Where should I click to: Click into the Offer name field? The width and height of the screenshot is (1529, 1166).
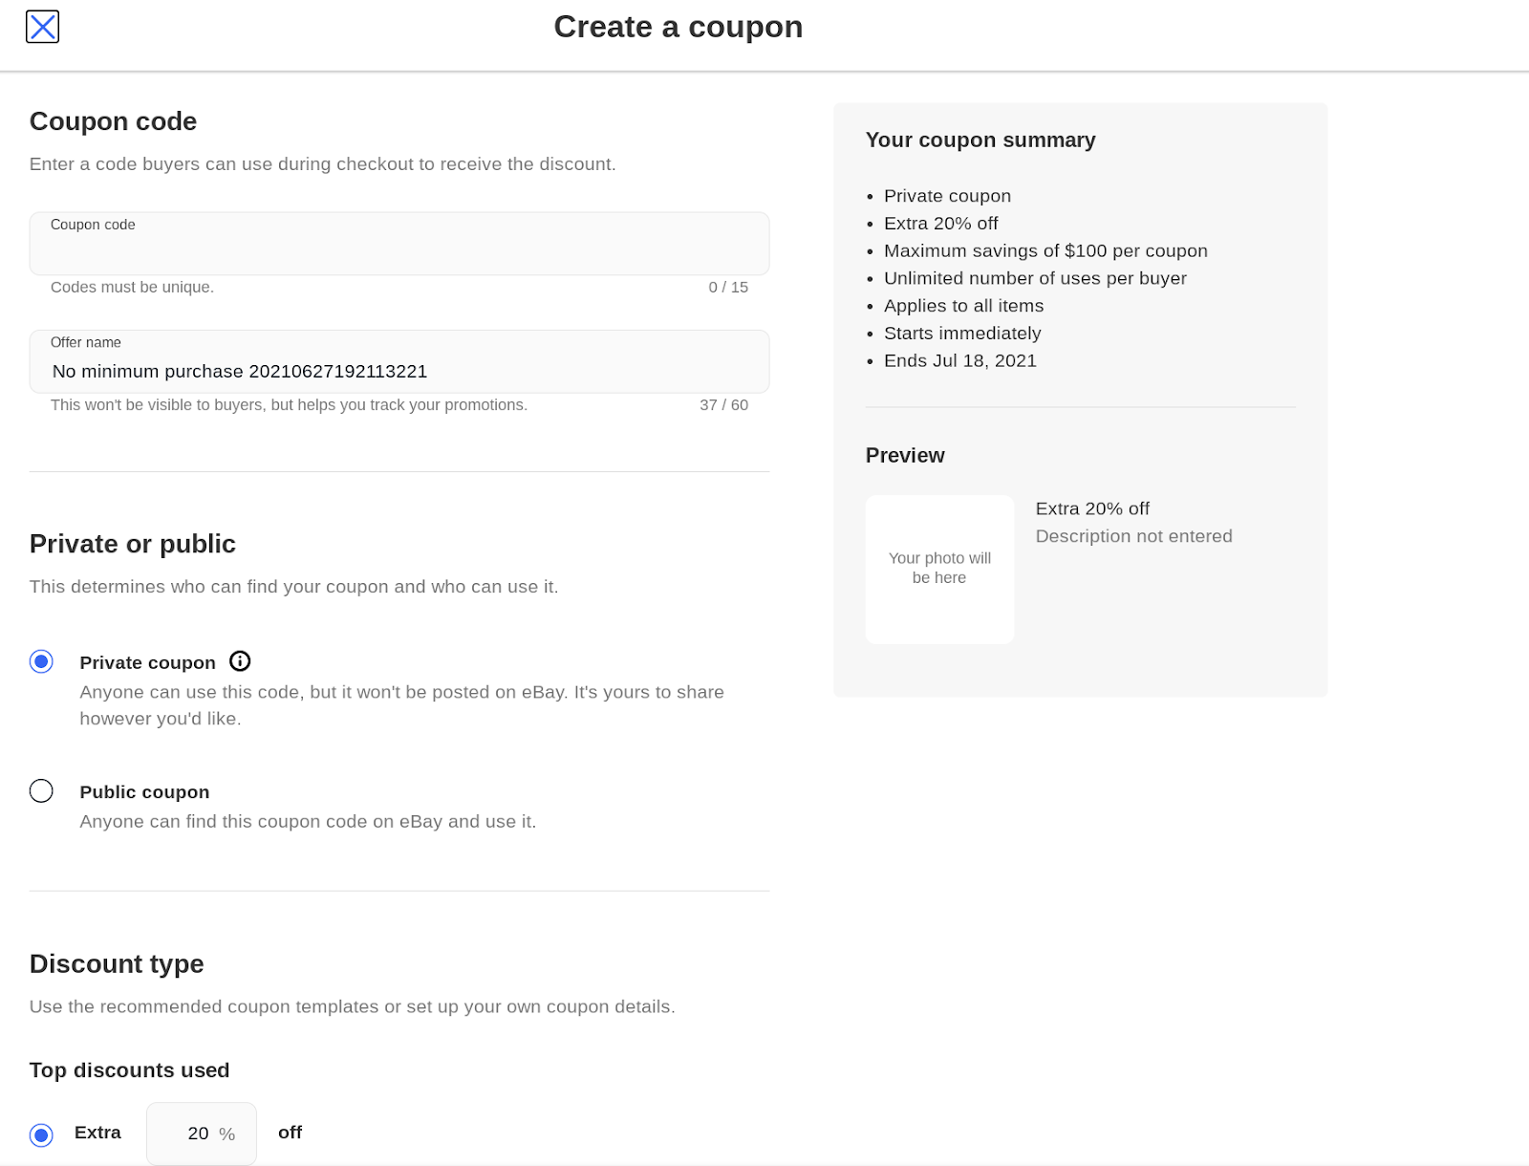tap(398, 371)
